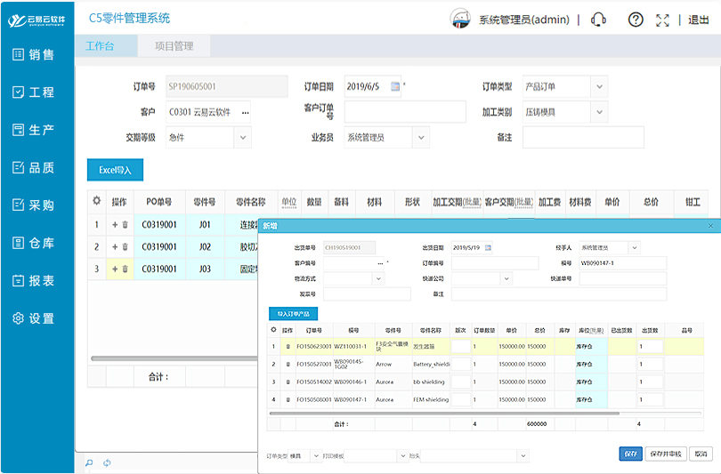Viewport: 721px width, 474px height.
Task: Open the 仓库 sidebar menu
Action: point(36,243)
